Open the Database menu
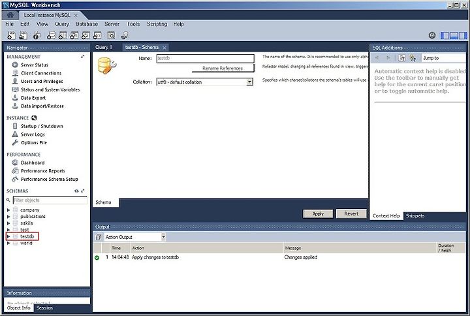Image resolution: width=470 pixels, height=316 pixels. pos(87,24)
